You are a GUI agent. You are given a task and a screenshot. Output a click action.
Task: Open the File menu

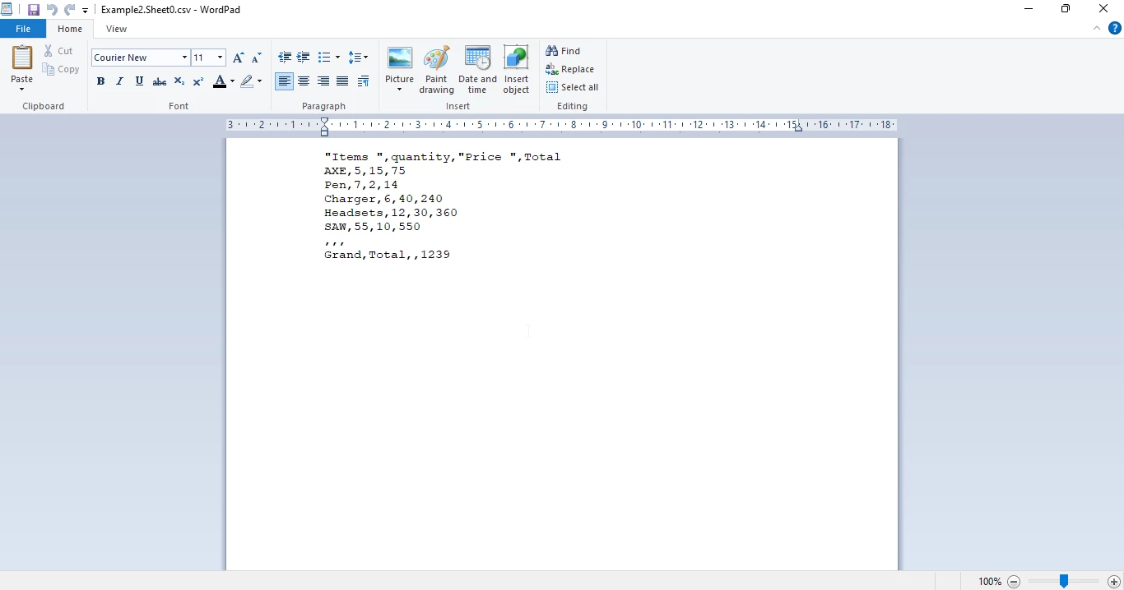tap(23, 29)
